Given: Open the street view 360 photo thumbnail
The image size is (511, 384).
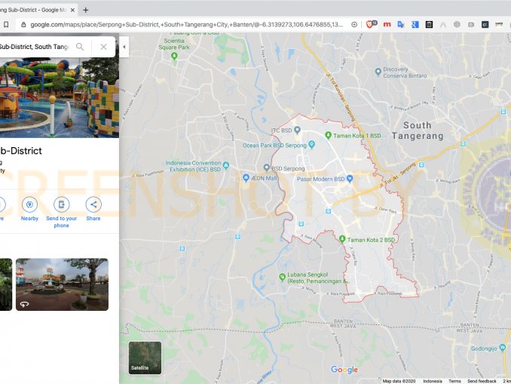Looking at the screenshot, I should pos(62,284).
